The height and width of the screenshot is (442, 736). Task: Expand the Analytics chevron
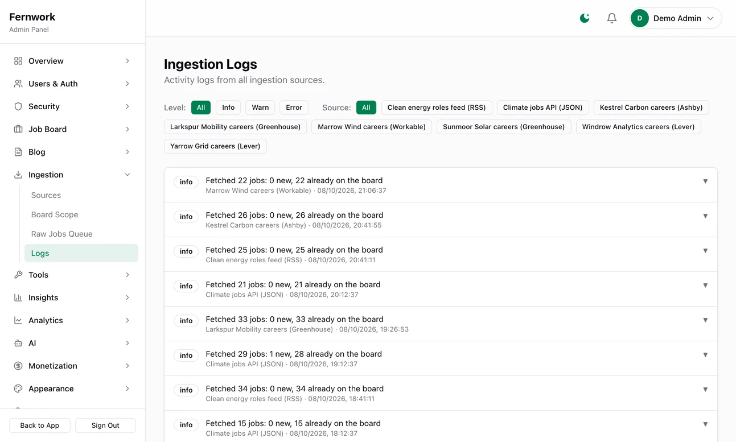coord(128,320)
